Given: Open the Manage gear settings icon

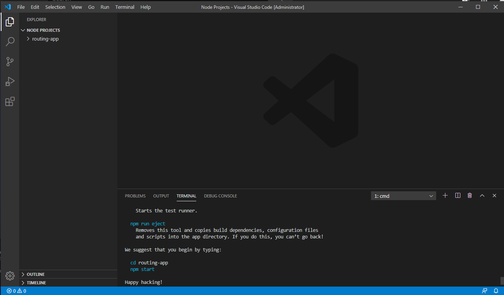Looking at the screenshot, I should [10, 275].
